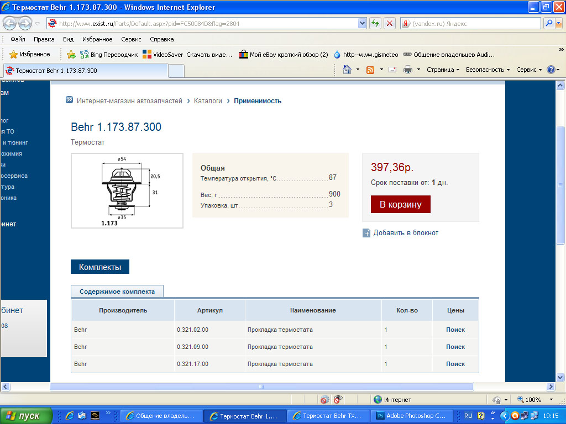Click the Read Mail envelope icon

392,70
